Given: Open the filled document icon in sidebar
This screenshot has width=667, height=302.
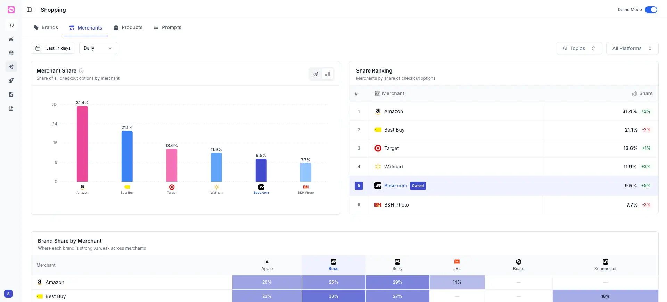Looking at the screenshot, I should point(11,94).
